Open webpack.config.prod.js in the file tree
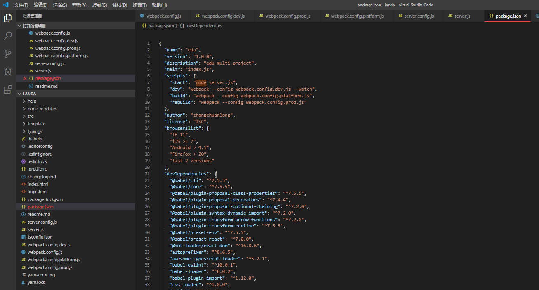 50,267
